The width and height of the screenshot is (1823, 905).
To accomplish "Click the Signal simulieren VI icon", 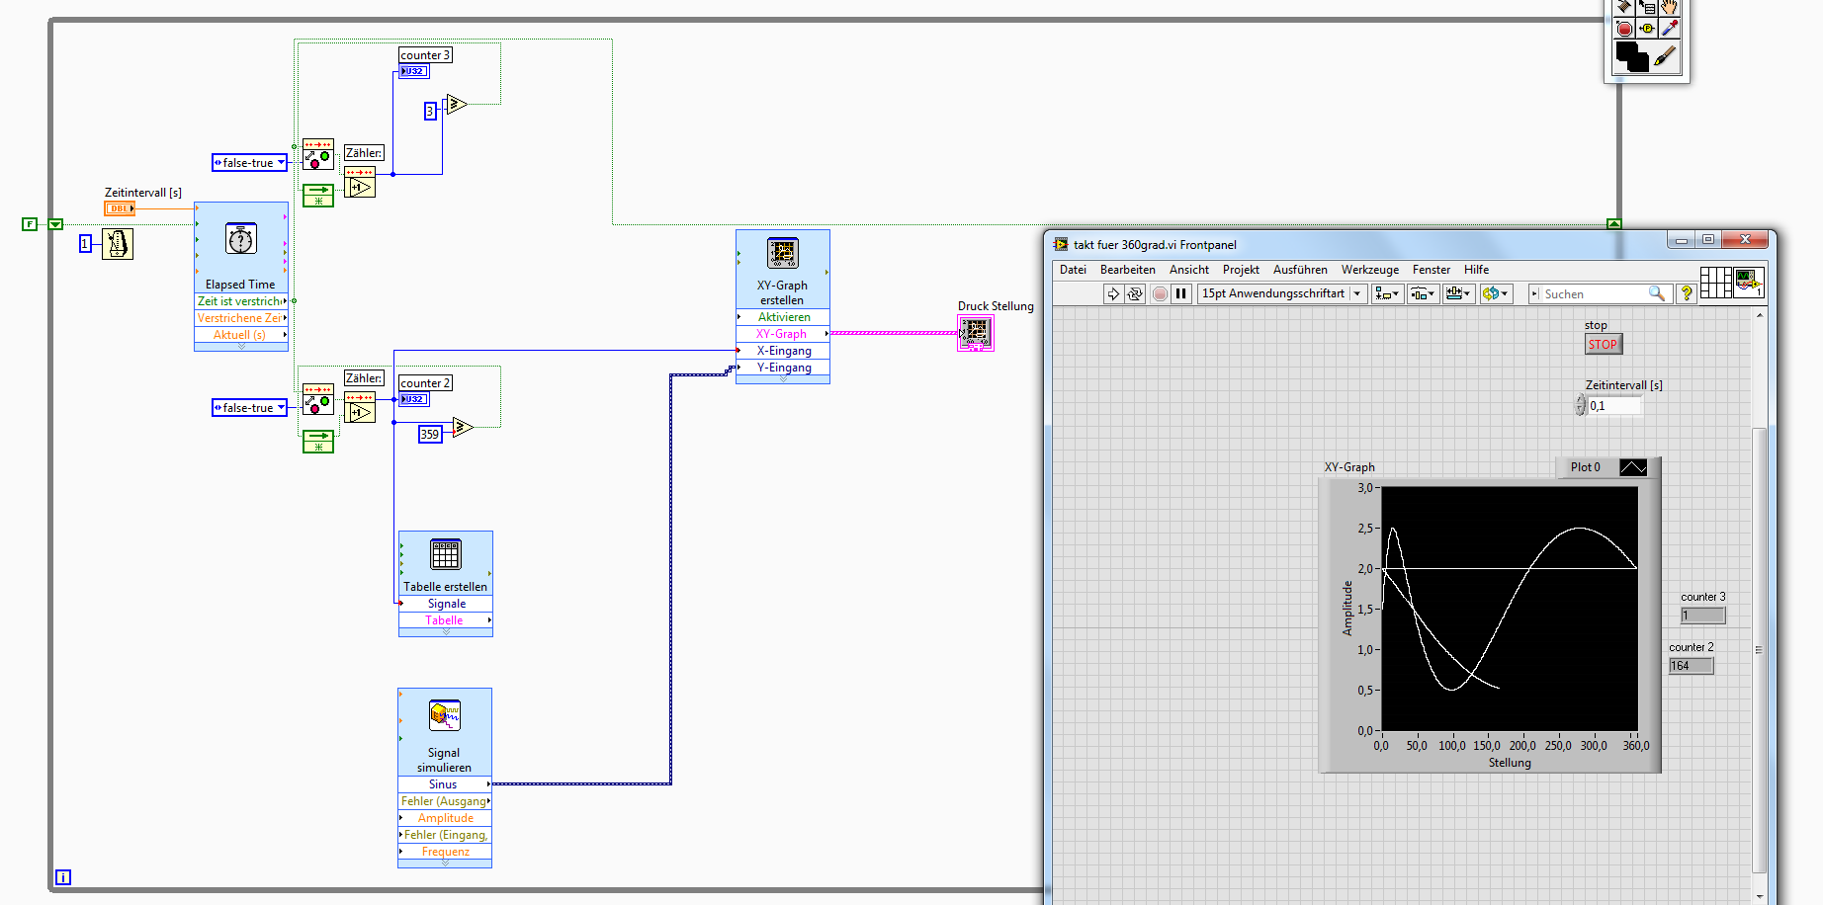I will pos(445,715).
